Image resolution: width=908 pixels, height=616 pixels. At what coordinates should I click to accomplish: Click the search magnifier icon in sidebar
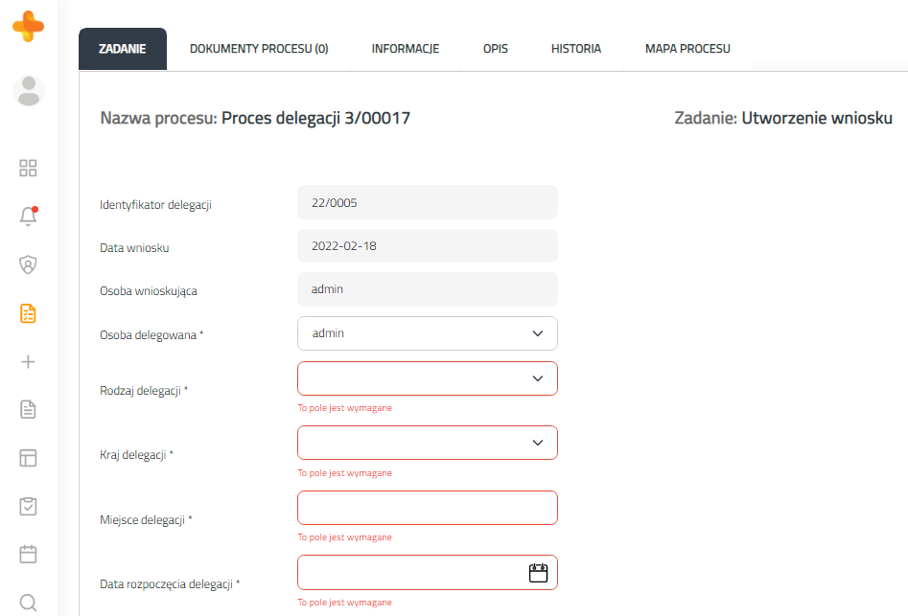click(x=29, y=602)
